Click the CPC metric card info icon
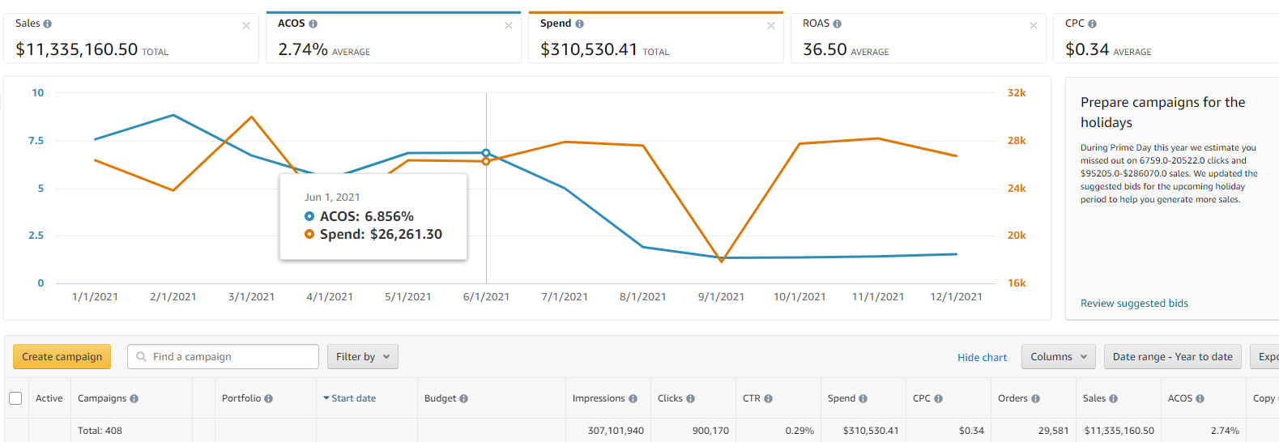 coord(1092,24)
